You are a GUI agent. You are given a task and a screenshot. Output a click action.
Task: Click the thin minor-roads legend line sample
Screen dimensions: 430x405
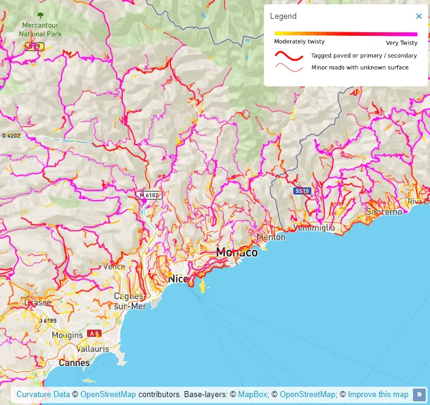(288, 67)
